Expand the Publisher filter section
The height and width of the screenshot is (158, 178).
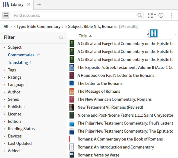[x=4, y=107]
